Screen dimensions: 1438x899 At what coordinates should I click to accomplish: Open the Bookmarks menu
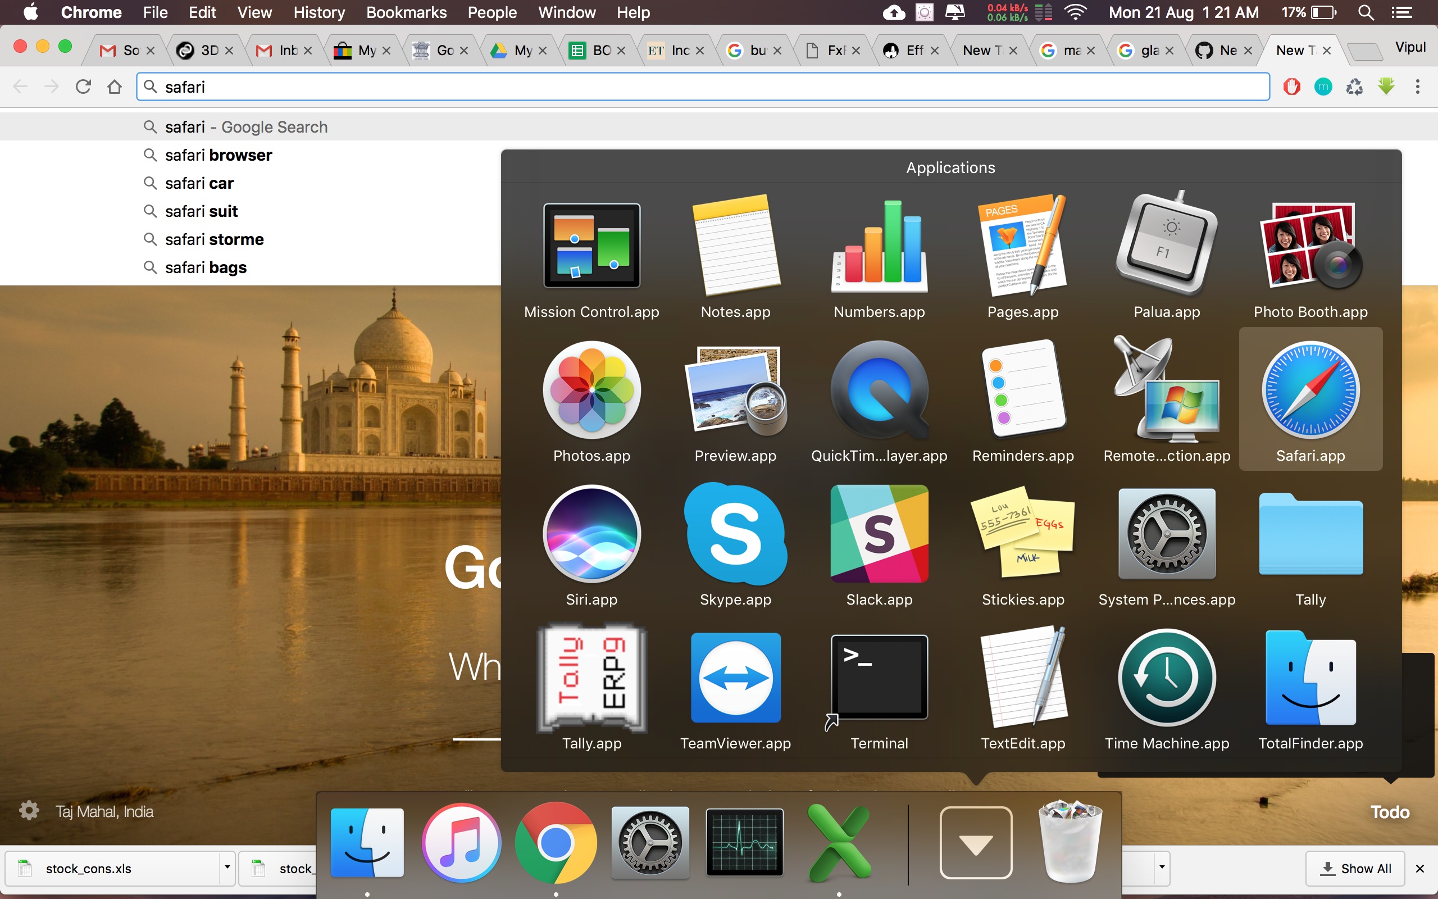pyautogui.click(x=406, y=12)
